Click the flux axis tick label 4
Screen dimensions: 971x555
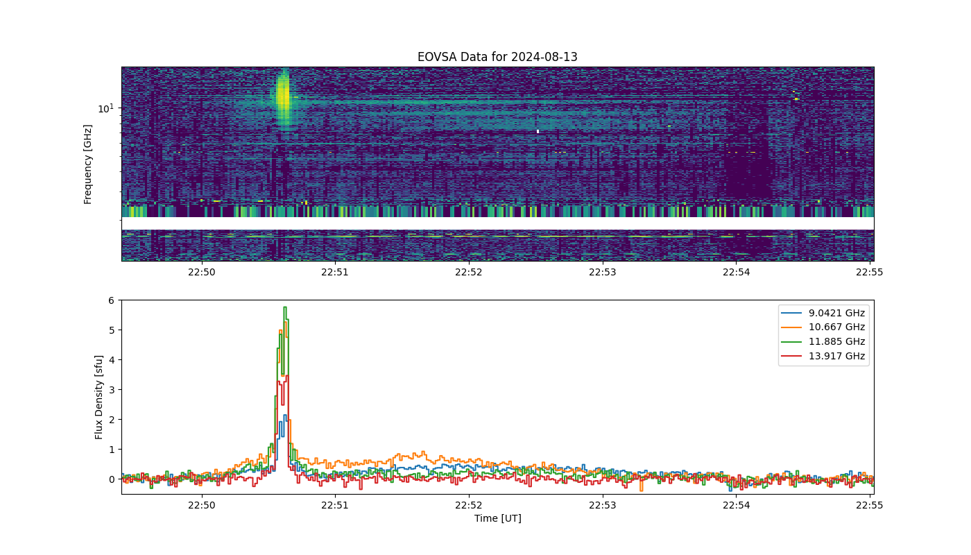[111, 359]
